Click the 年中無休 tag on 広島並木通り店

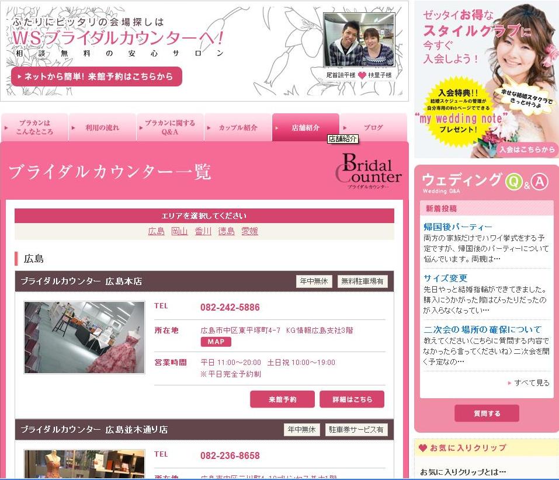pos(301,429)
